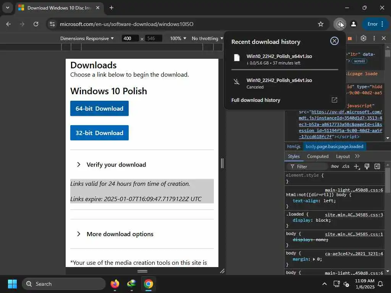This screenshot has width=391, height=293.
Task: Switch to the Layout tab
Action: coord(343,156)
